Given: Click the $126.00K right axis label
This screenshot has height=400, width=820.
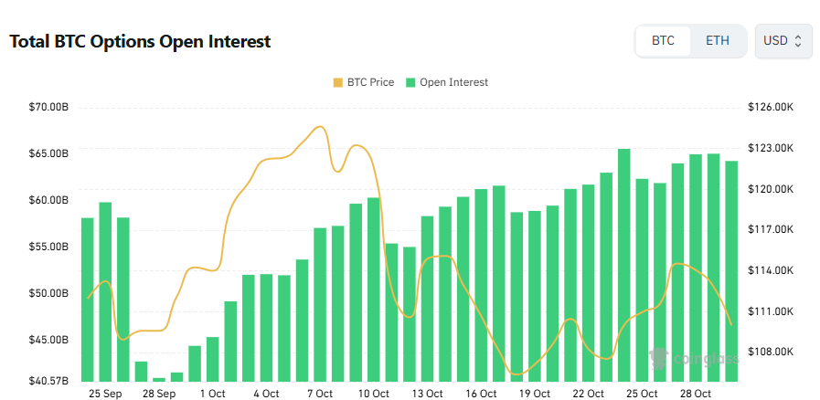Looking at the screenshot, I should 770,108.
